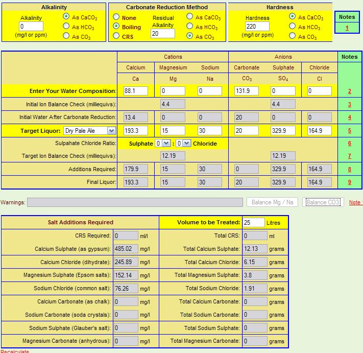Viewport: 363px width, 353px height.
Task: Edit the water composition Magnesium field
Action: point(173,91)
